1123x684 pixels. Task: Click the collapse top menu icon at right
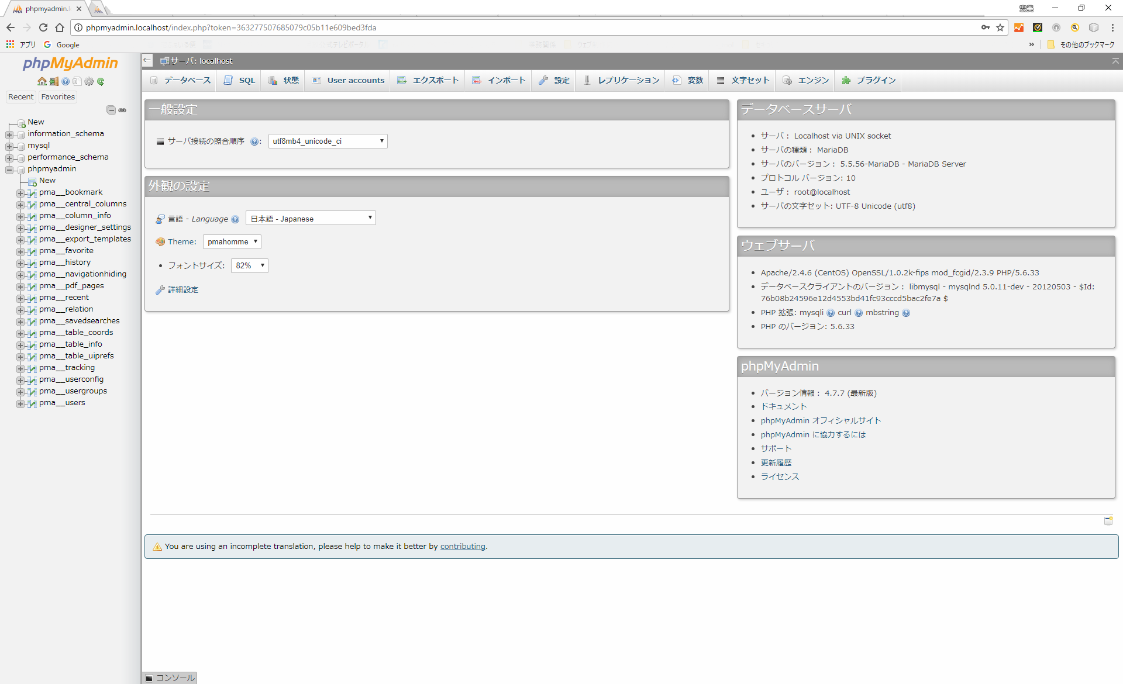pos(1115,61)
